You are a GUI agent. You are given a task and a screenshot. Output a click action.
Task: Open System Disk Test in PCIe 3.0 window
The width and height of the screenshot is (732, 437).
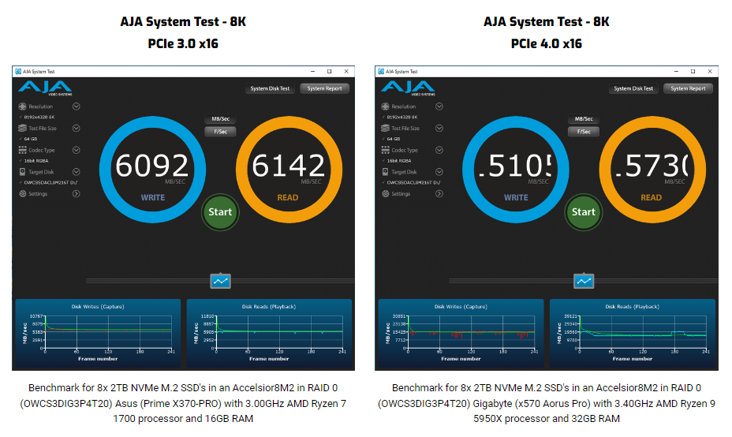(x=270, y=88)
